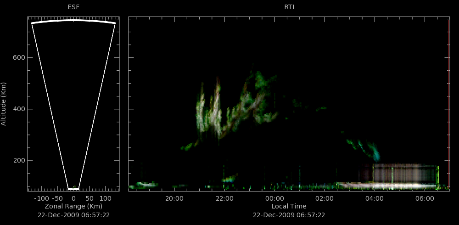Click the cyan echo near 04:00 in RTI
Image resolution: width=459 pixels, height=225 pixels.
tap(375, 152)
